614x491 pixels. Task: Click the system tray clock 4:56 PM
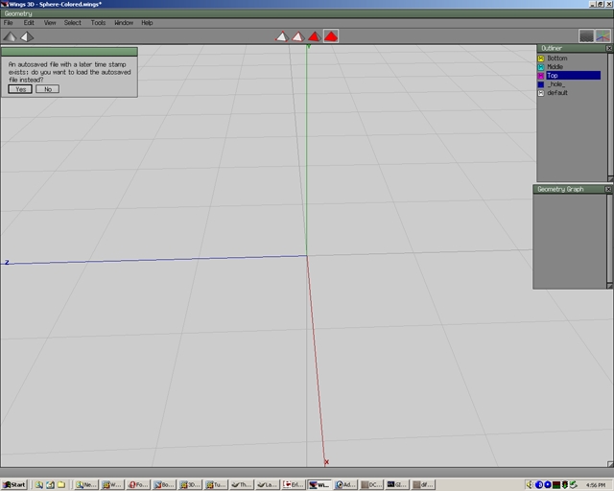pos(596,485)
